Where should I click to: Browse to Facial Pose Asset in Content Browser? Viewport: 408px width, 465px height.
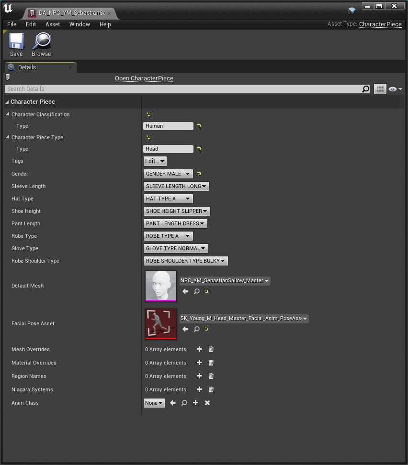coord(196,329)
